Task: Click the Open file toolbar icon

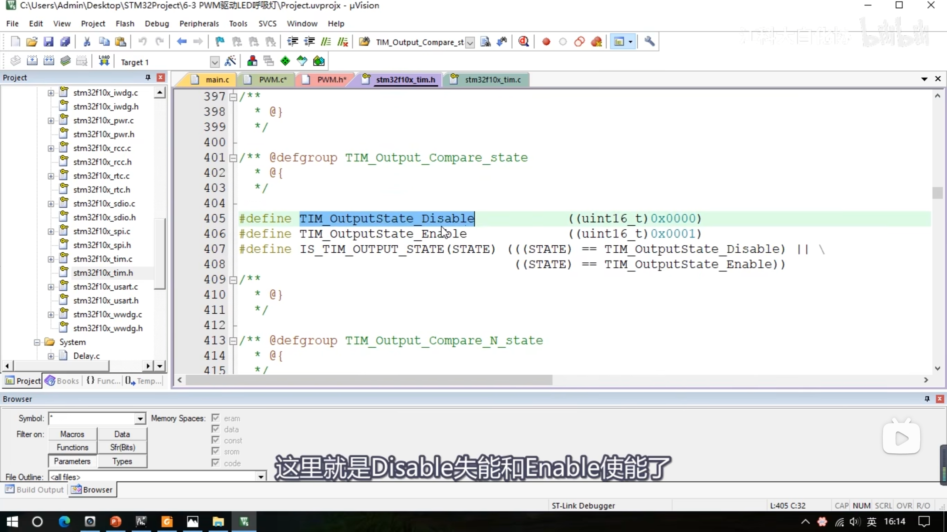Action: pyautogui.click(x=32, y=42)
